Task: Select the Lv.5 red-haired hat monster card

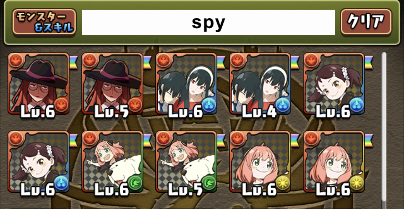Action: point(112,84)
